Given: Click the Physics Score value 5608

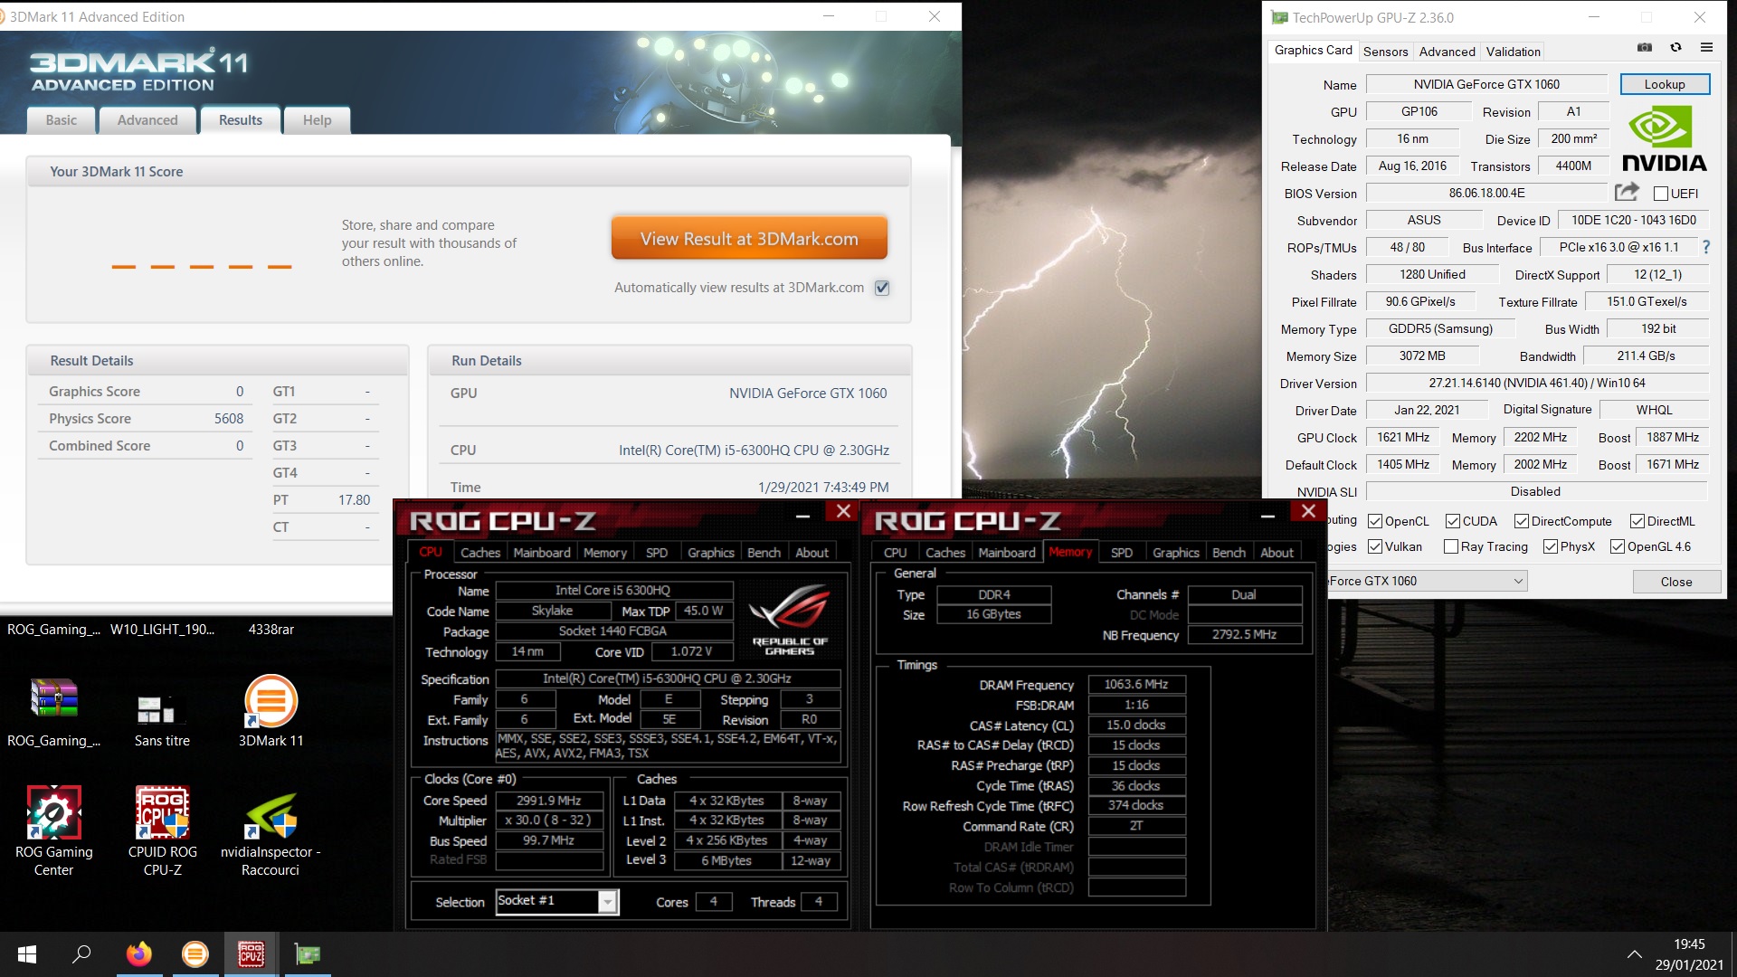Looking at the screenshot, I should click(228, 418).
